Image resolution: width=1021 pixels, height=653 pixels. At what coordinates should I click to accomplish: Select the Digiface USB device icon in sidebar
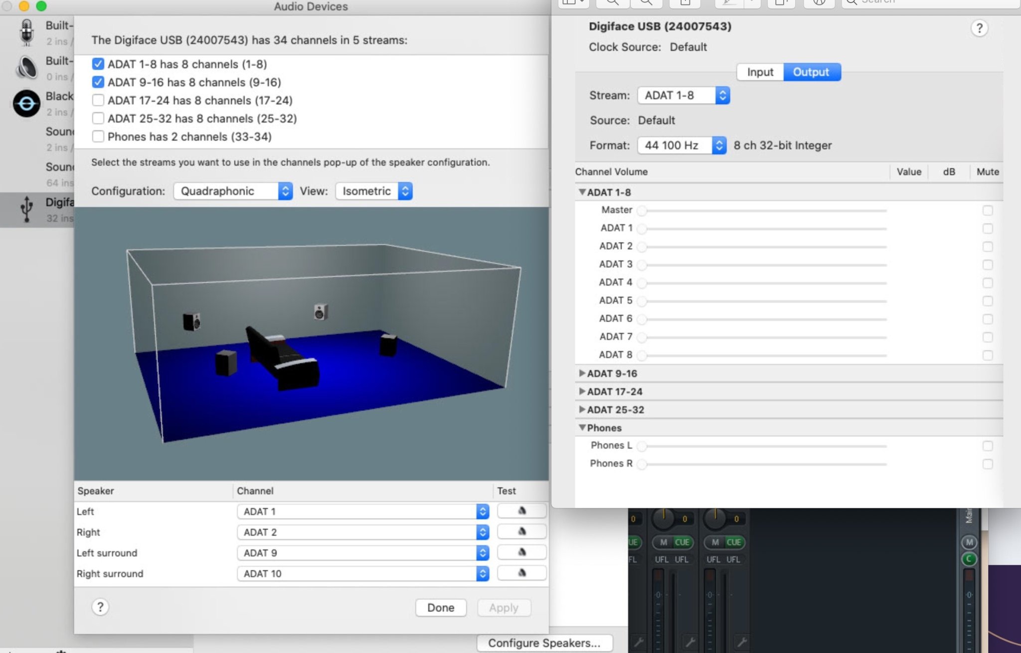(x=26, y=209)
